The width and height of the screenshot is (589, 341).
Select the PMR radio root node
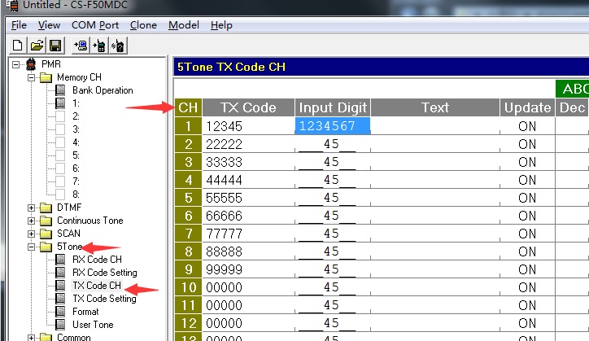[50, 64]
